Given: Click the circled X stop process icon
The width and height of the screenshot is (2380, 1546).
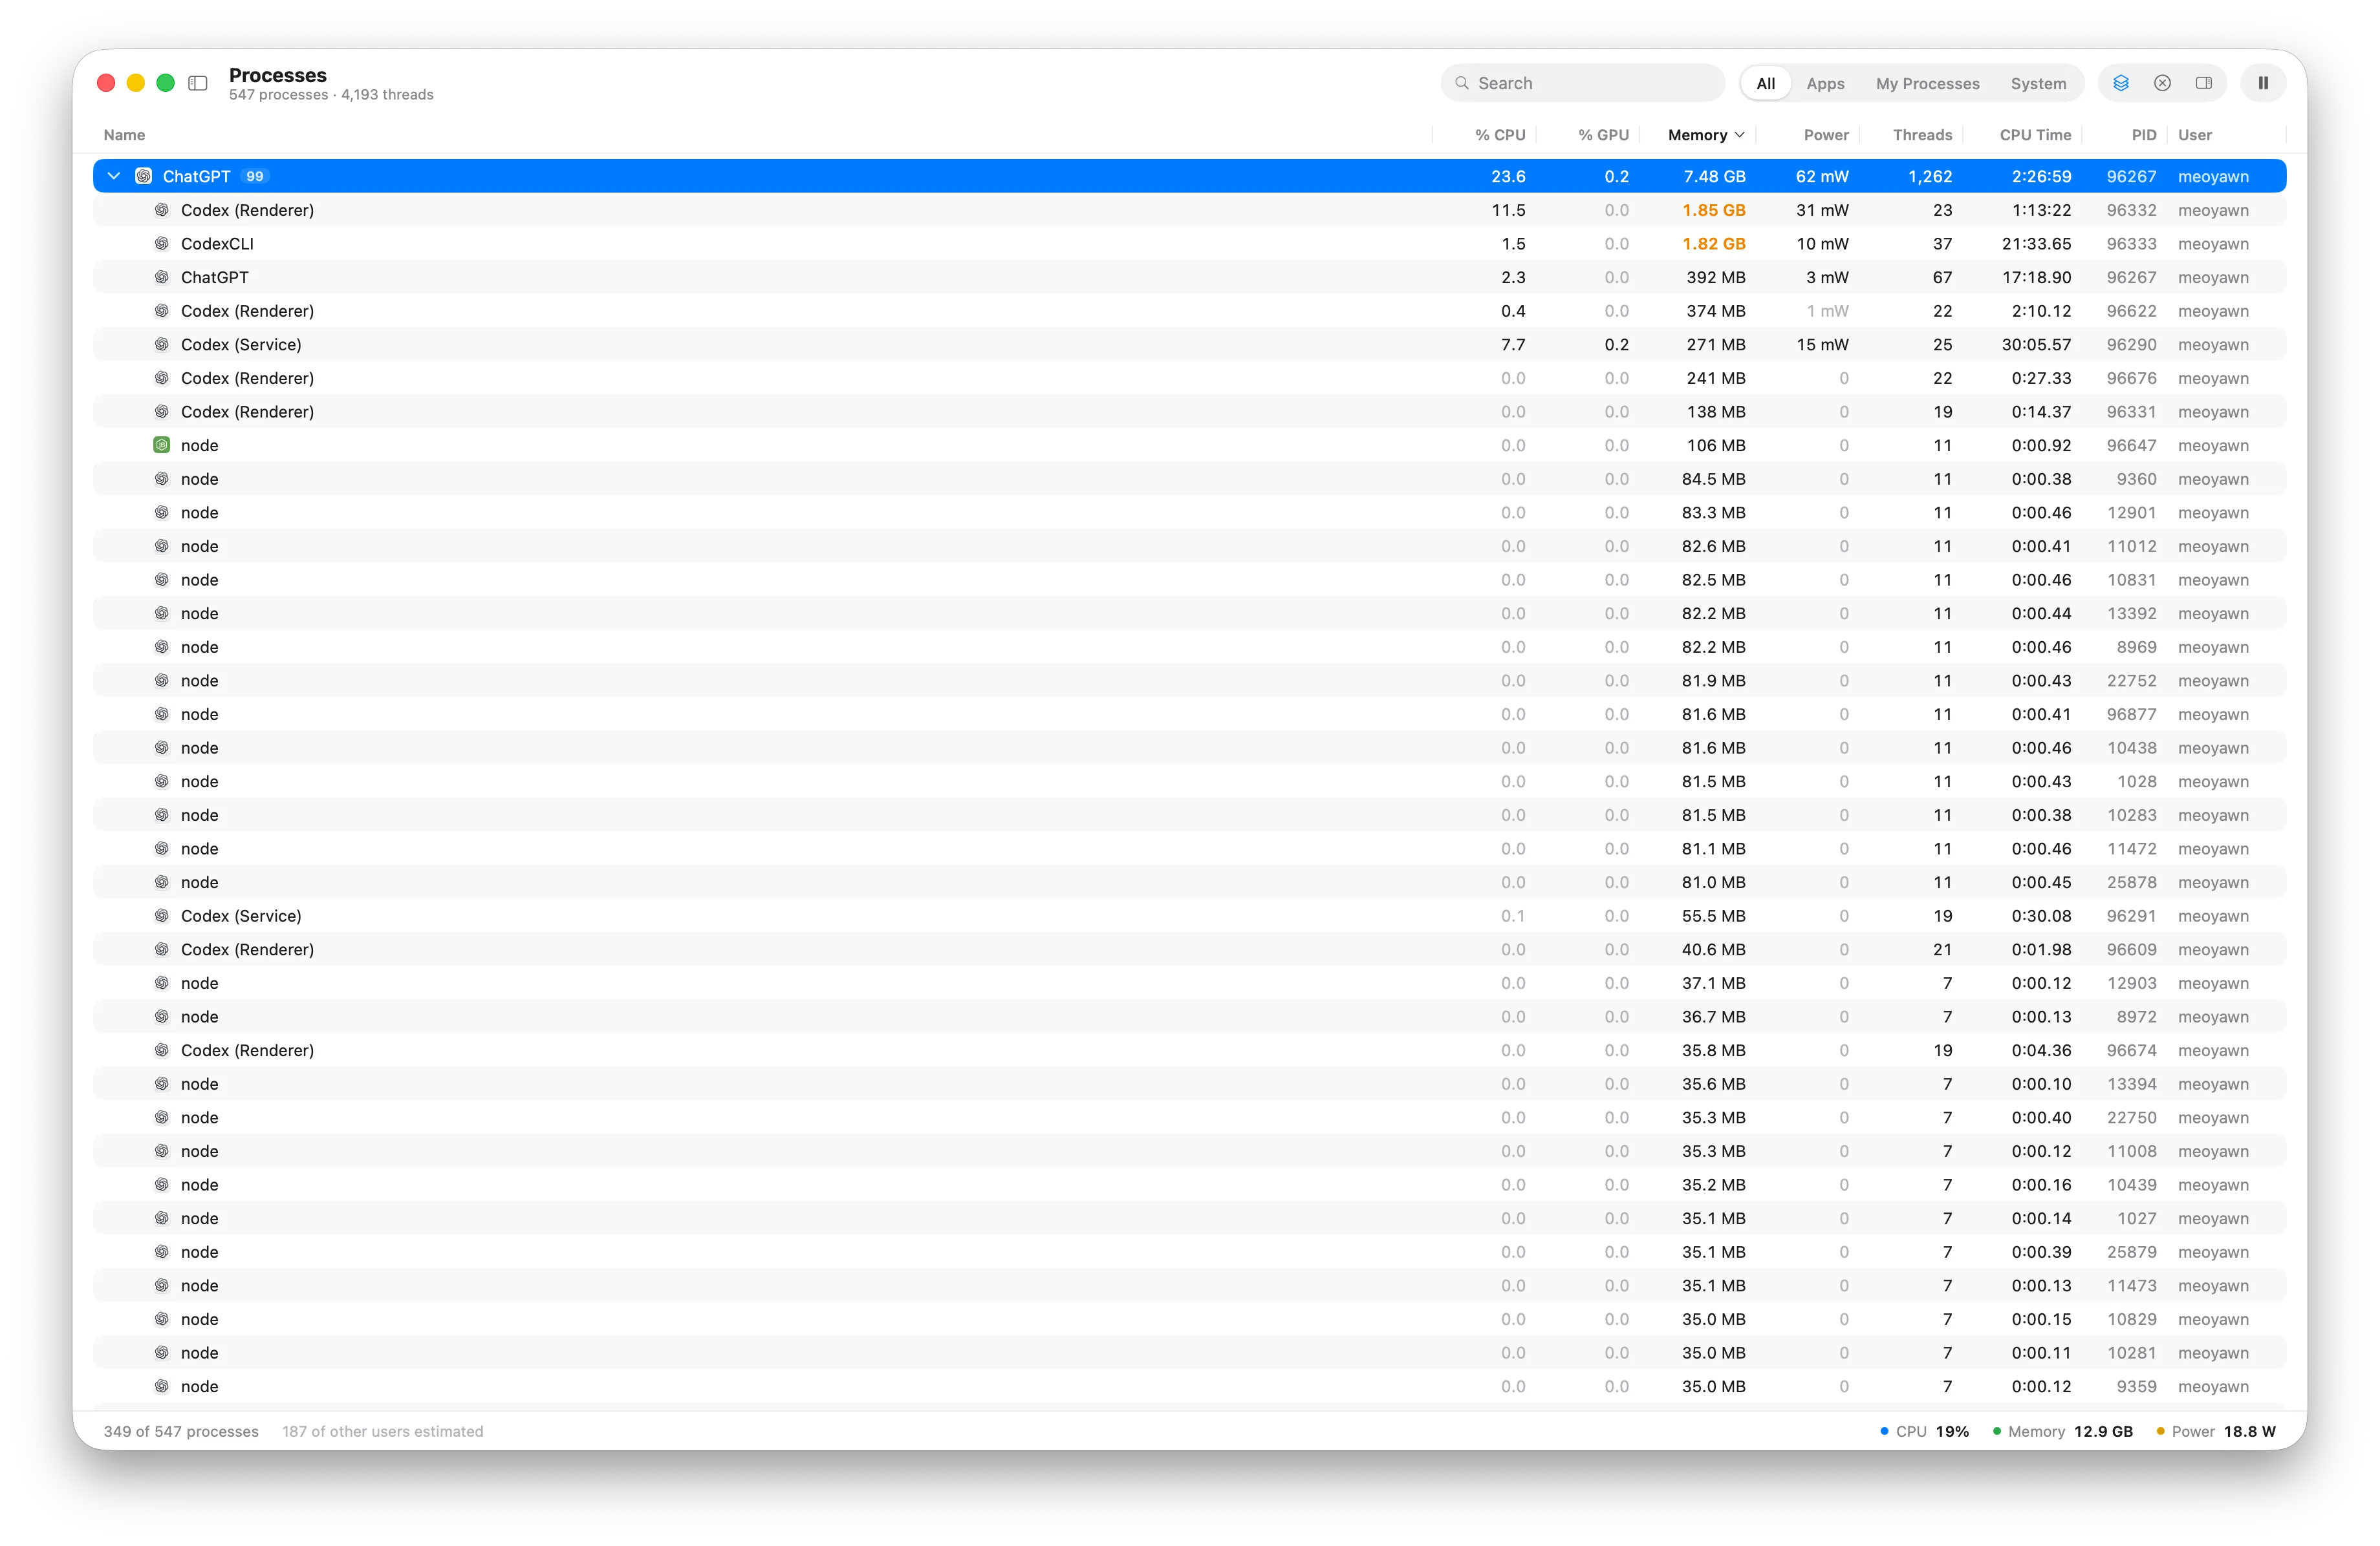Looking at the screenshot, I should (x=2162, y=83).
